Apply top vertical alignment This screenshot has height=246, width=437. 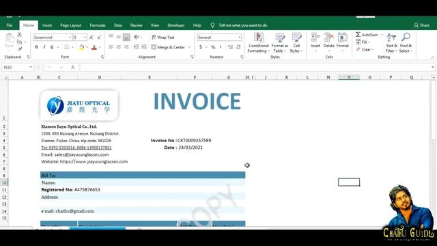[x=111, y=36]
